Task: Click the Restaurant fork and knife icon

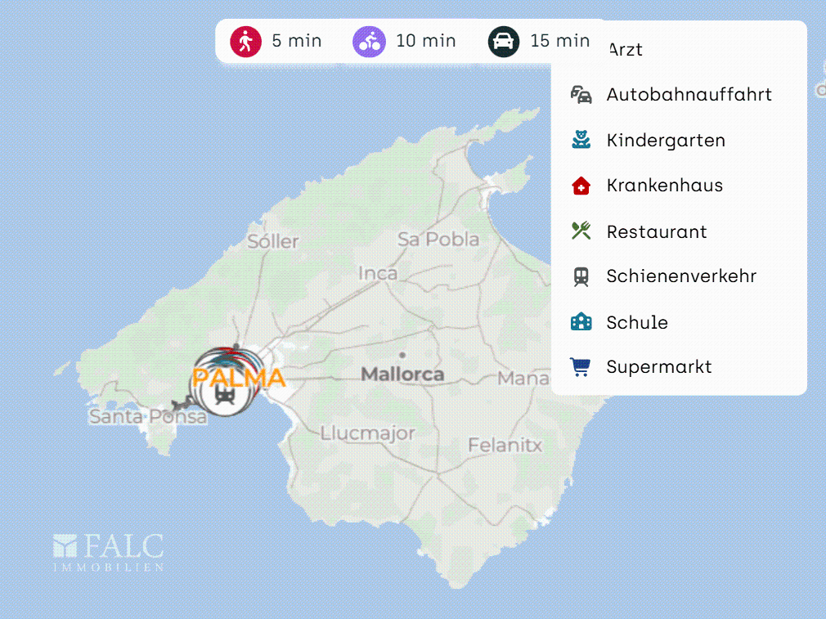Action: coord(581,231)
